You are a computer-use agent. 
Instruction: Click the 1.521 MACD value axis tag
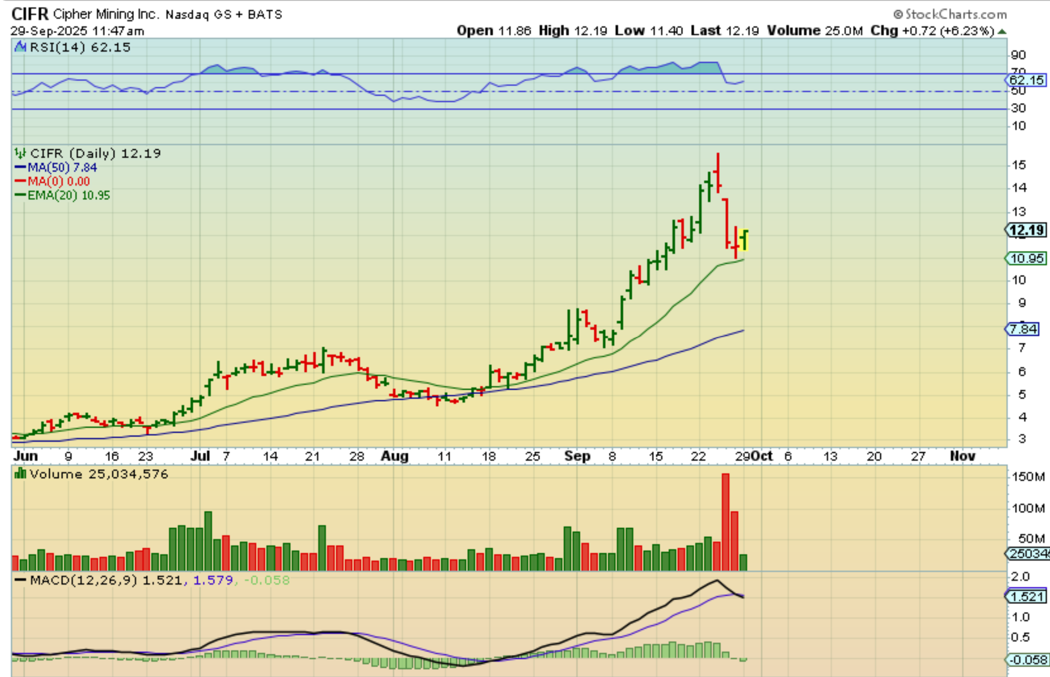click(1026, 596)
